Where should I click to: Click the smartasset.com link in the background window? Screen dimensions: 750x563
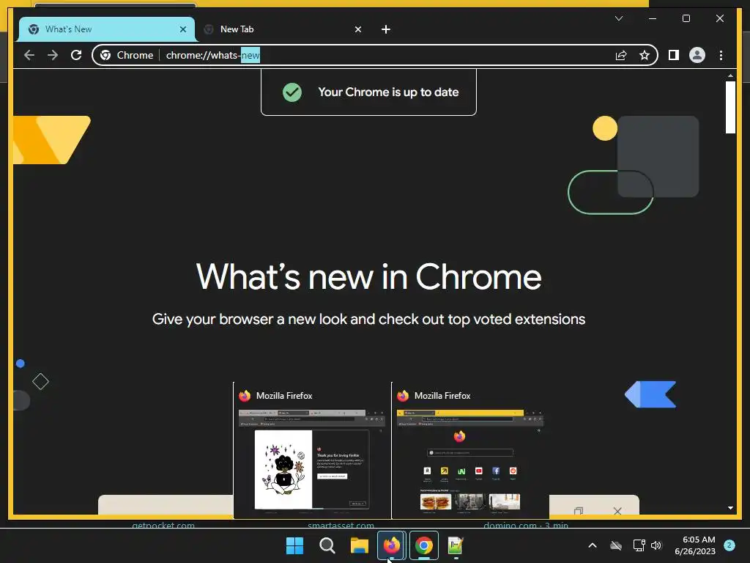(341, 525)
